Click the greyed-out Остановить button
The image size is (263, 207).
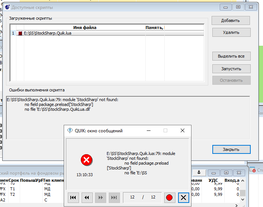[231, 80]
